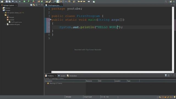This screenshot has height=99, width=176.
Task: Click the Quick Access search magnifier icon
Action: pyautogui.click(x=166, y=2)
